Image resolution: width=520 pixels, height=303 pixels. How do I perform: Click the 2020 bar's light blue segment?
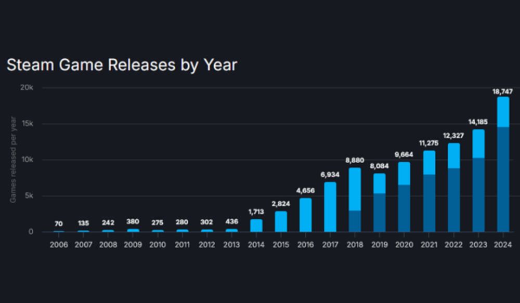pos(404,174)
